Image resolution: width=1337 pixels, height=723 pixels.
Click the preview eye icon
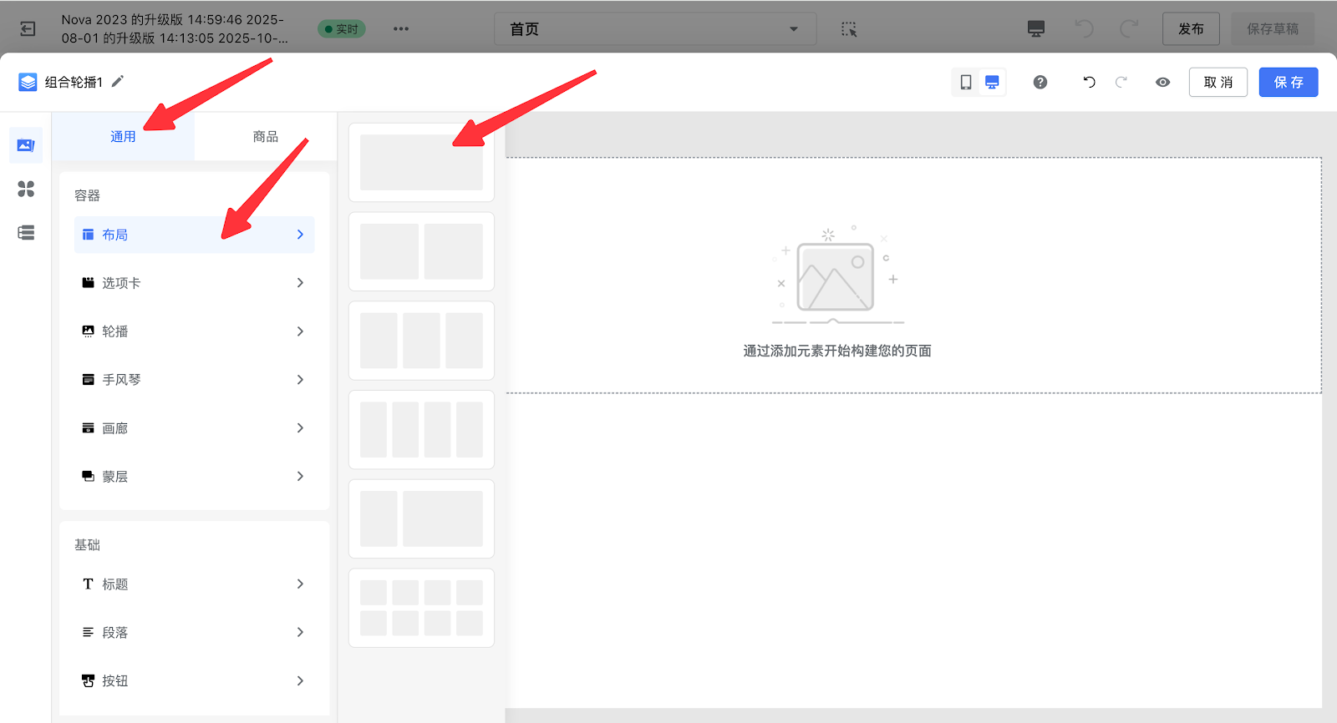coord(1162,82)
